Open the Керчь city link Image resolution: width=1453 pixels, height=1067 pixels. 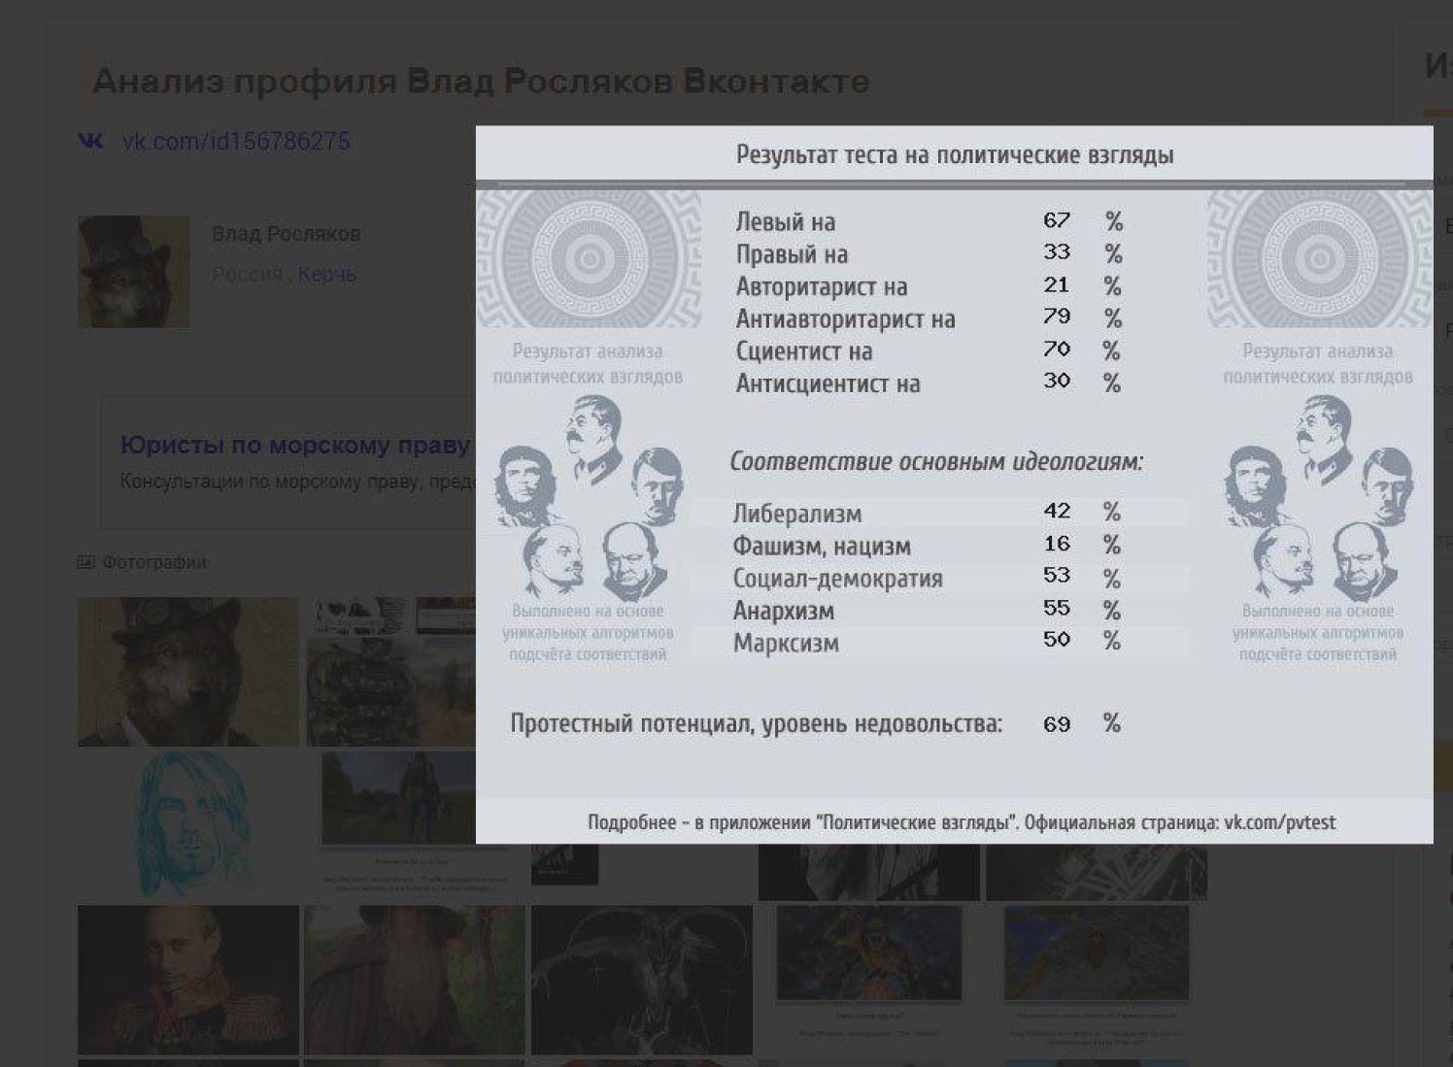326,275
